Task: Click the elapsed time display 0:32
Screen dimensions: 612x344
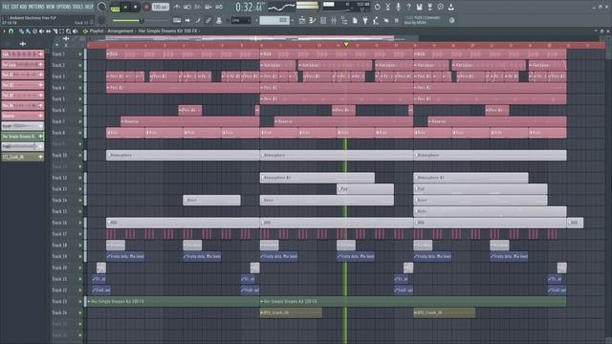Action: click(249, 7)
